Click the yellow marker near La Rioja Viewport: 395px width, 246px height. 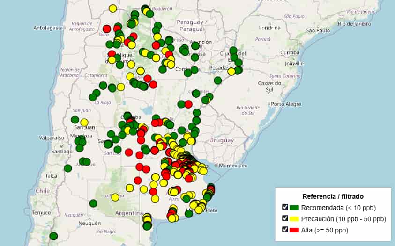[121, 87]
